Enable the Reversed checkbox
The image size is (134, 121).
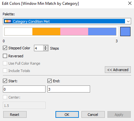tap(5, 56)
